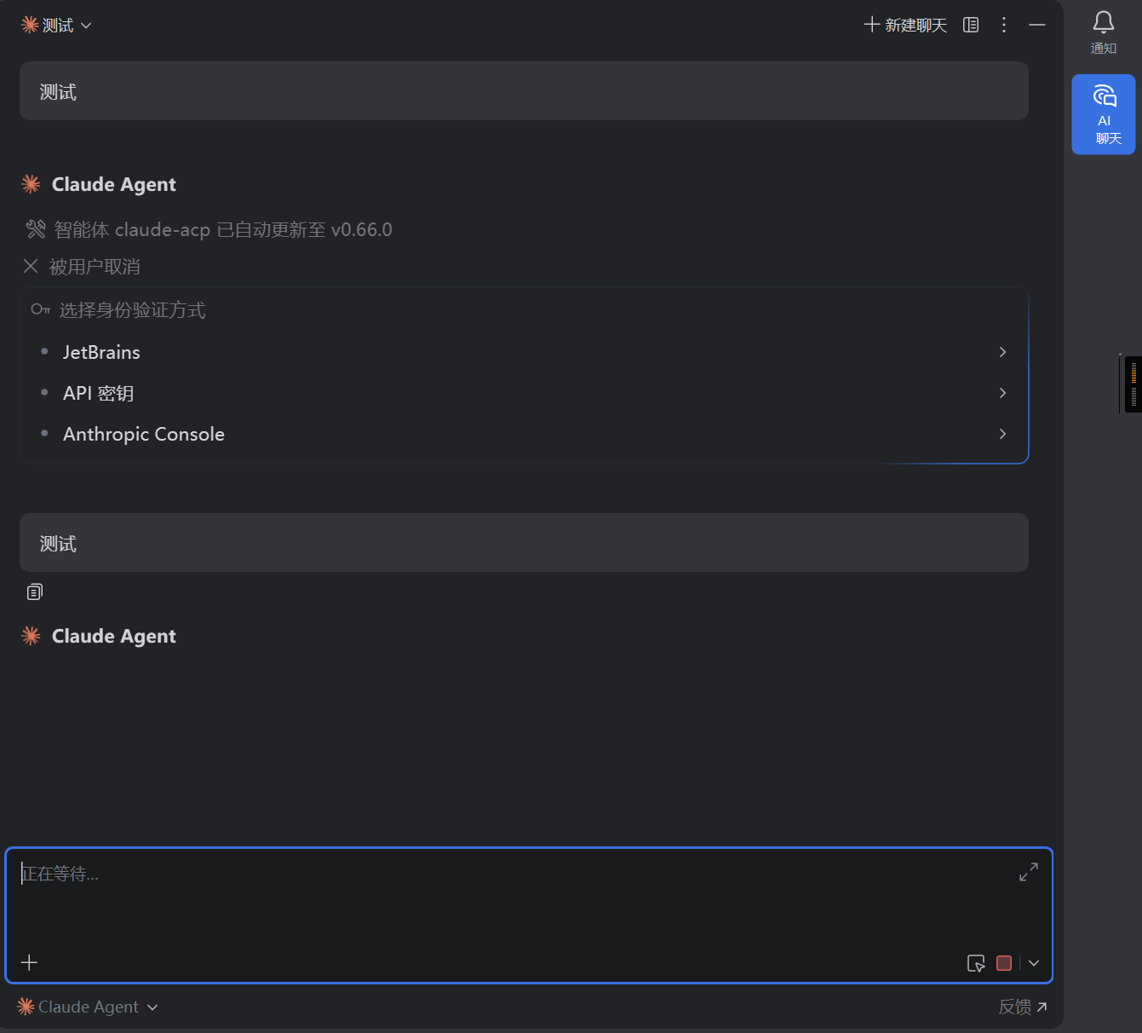The image size is (1142, 1033).
Task: Start a new chat with 新建聊天
Action: (x=905, y=26)
